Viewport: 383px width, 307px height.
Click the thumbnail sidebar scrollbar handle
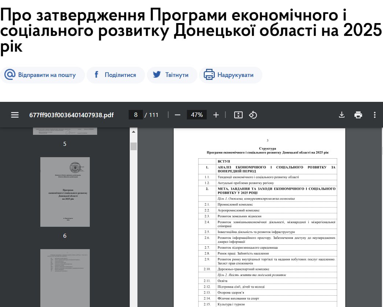(x=133, y=146)
